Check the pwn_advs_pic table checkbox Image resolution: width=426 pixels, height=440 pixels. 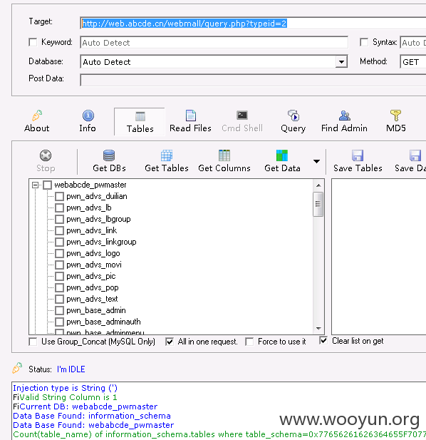click(59, 277)
